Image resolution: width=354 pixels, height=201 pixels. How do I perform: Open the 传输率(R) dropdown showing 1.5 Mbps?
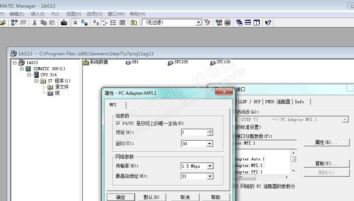click(210, 166)
